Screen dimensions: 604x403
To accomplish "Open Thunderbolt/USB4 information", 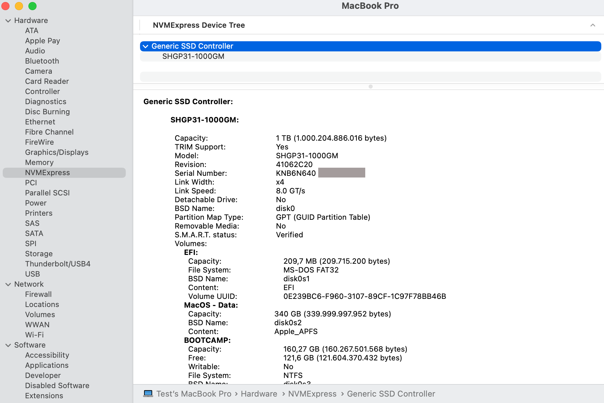I will point(58,264).
